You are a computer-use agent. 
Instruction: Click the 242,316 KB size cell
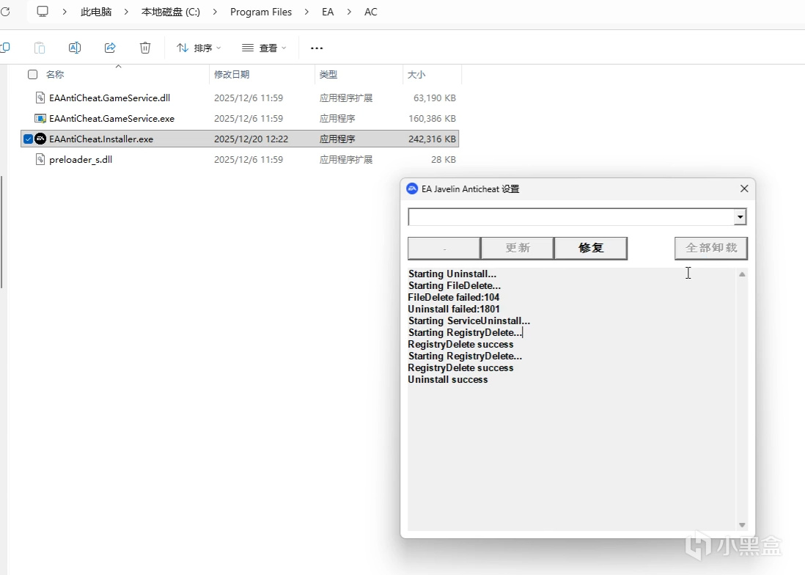pos(432,139)
